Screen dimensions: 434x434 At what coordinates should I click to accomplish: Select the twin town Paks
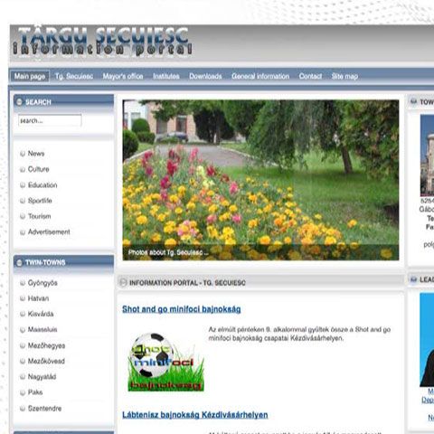[35, 392]
